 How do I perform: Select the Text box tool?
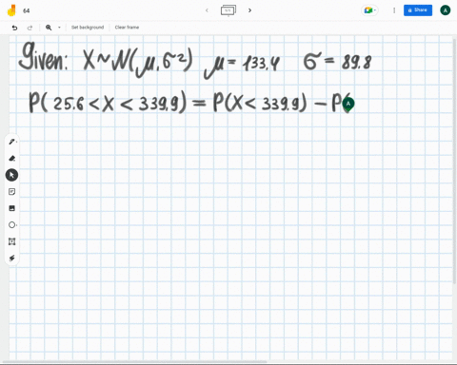(x=12, y=241)
